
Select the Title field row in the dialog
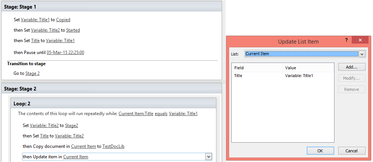(x=283, y=76)
